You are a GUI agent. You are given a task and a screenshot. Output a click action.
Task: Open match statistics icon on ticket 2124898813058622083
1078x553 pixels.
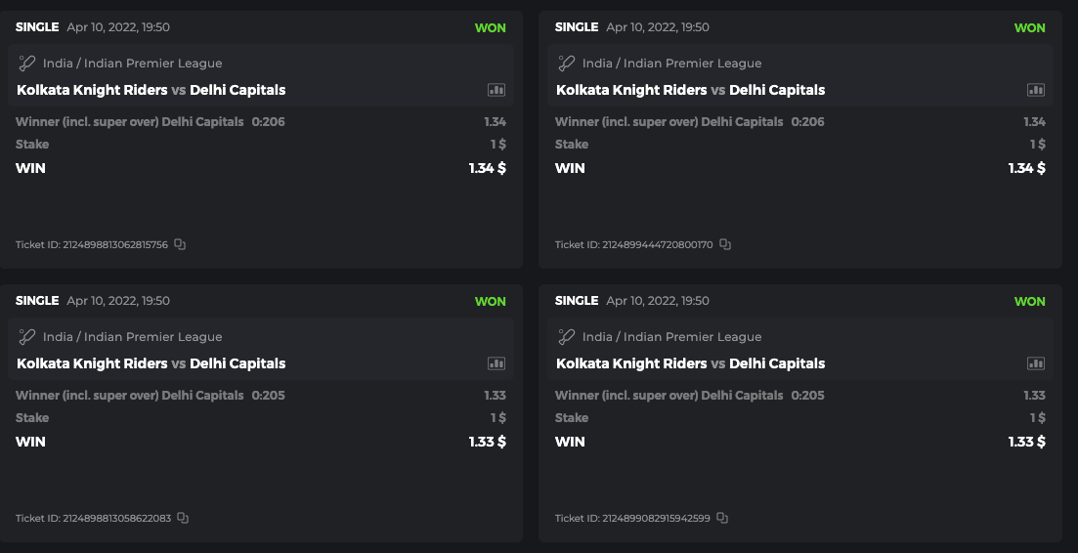(496, 363)
